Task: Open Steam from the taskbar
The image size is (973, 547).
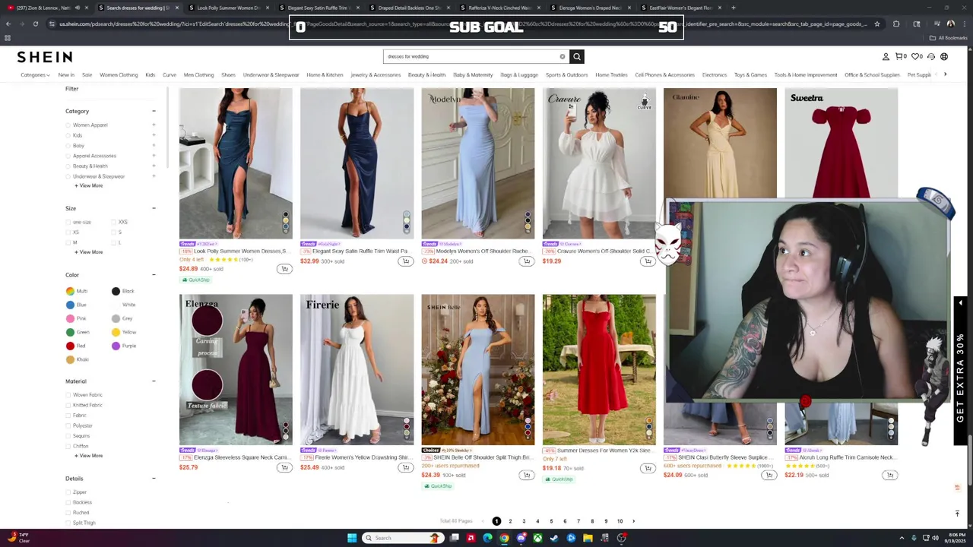Action: click(554, 538)
